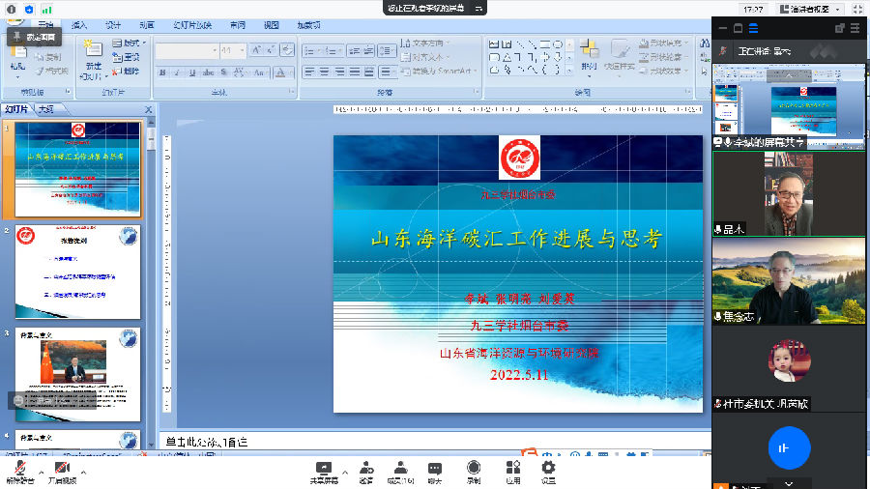Start recording with the Record icon

tap(474, 468)
